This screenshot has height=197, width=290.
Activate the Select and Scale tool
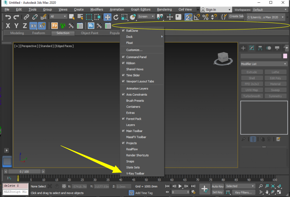(x=124, y=17)
